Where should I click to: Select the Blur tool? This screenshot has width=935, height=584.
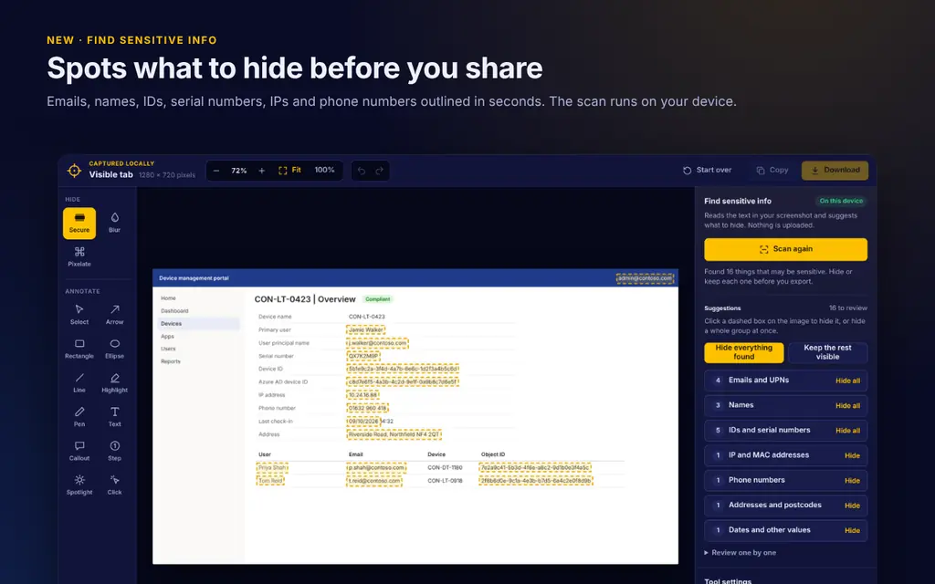point(114,224)
